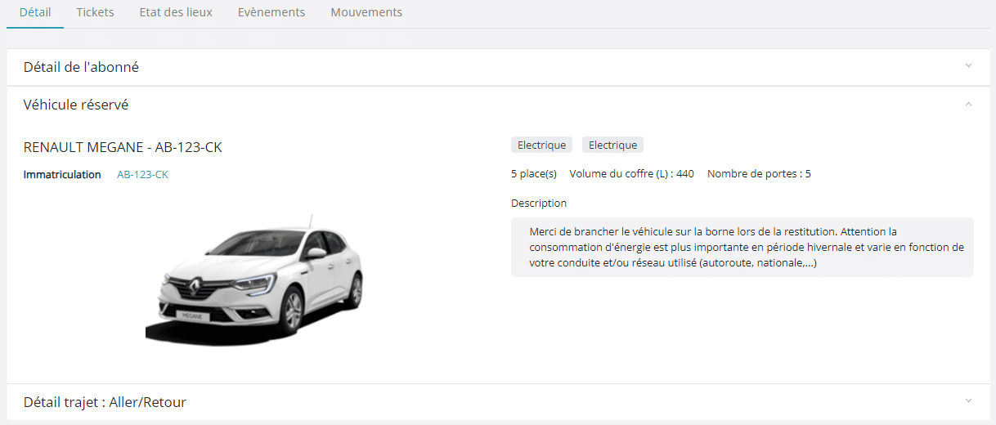
Task: Collapse the Véhicule réservé chevron arrow
Action: pos(968,104)
